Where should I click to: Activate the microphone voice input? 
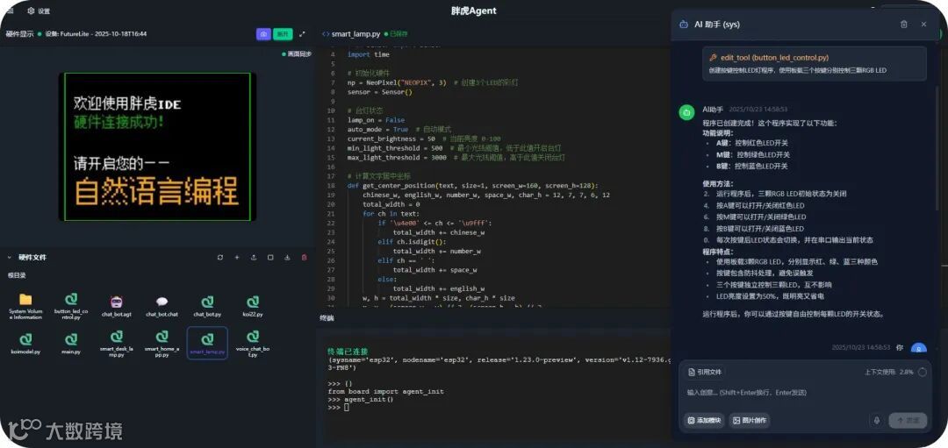click(876, 420)
